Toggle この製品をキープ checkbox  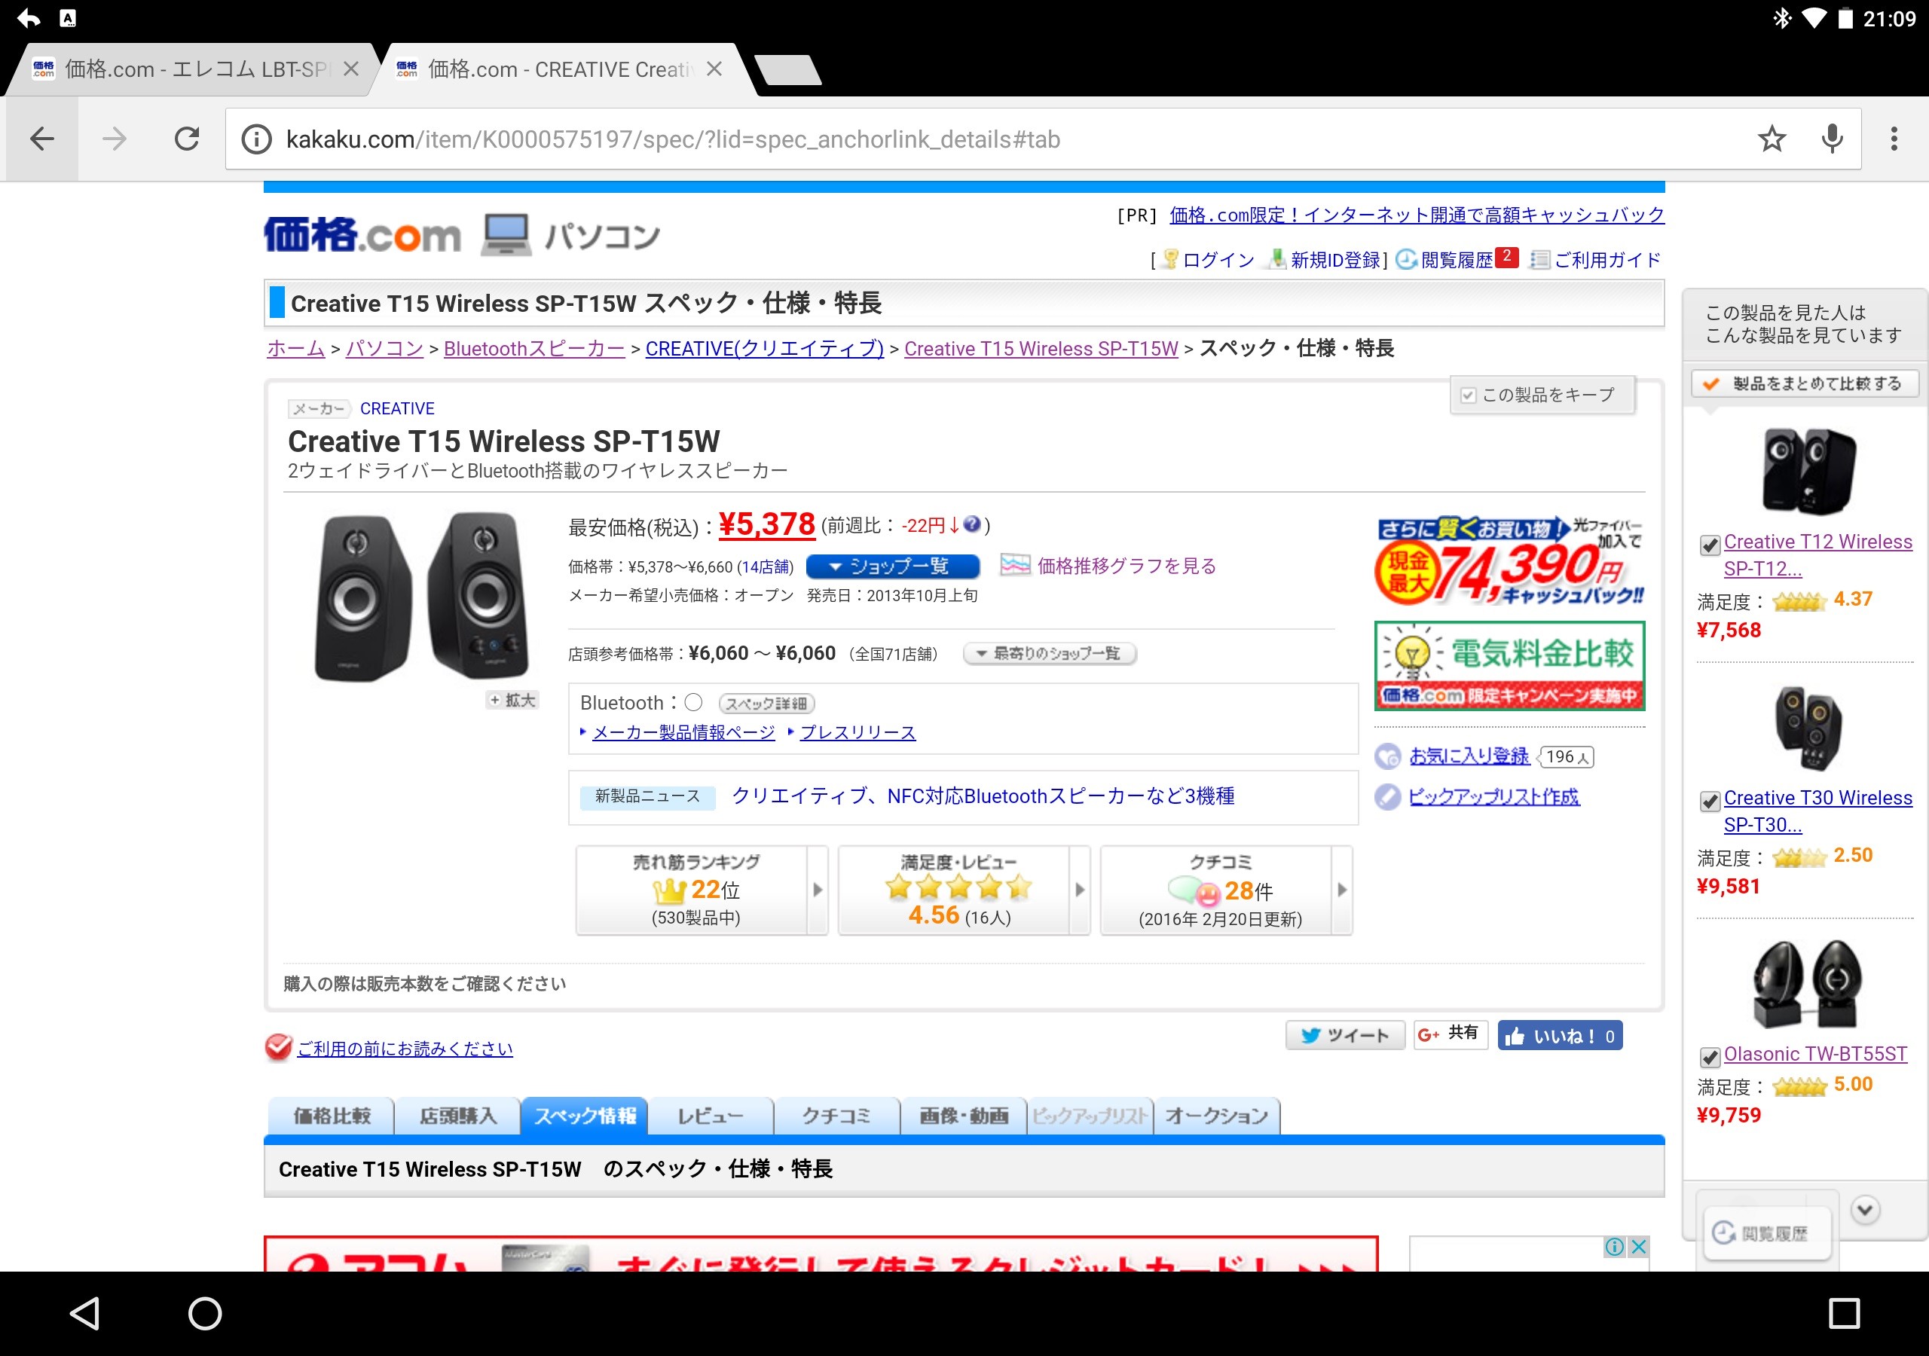tap(1469, 395)
